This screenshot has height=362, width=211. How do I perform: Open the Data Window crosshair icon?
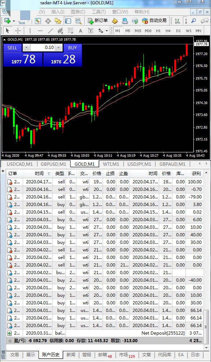(48, 21)
